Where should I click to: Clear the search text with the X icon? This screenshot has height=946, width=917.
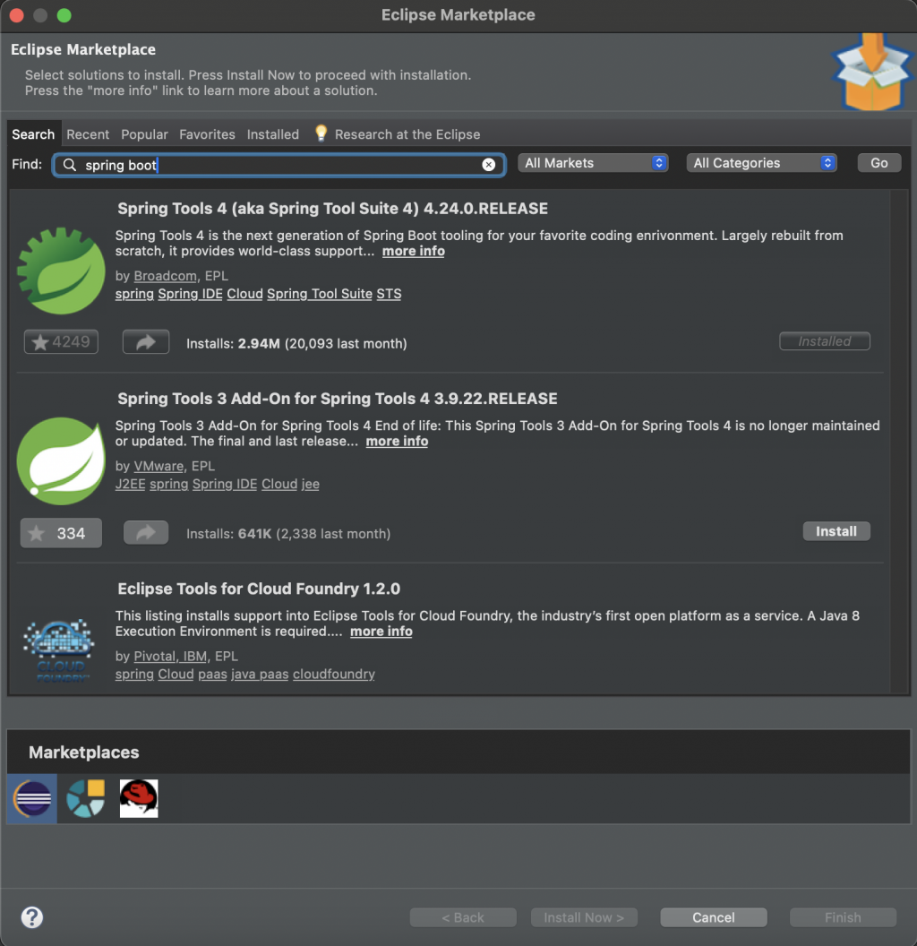click(489, 165)
